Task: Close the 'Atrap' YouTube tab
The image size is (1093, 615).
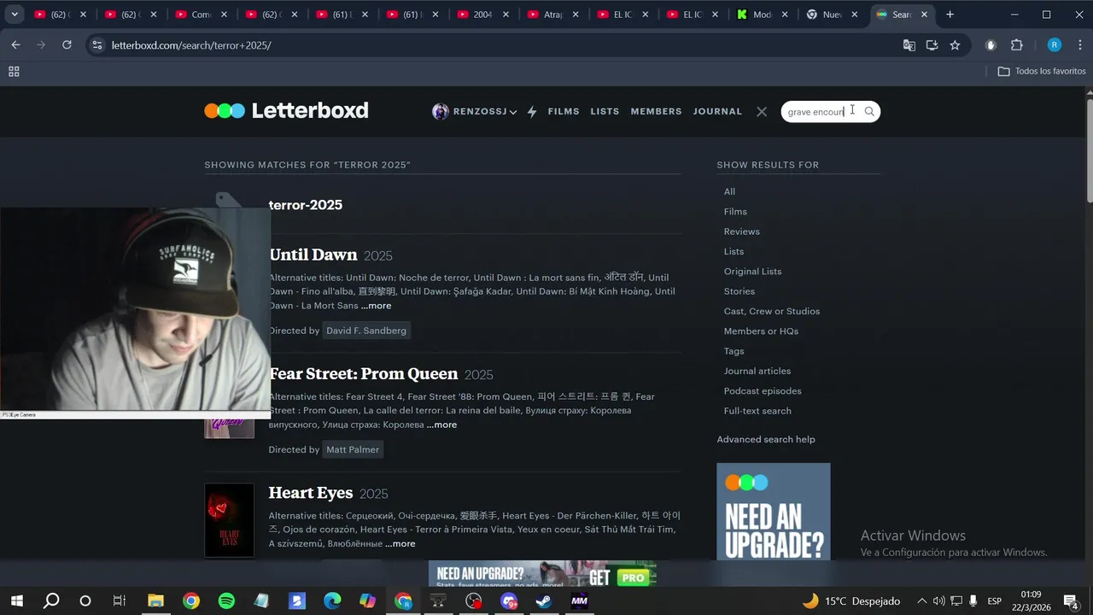Action: 576,15
